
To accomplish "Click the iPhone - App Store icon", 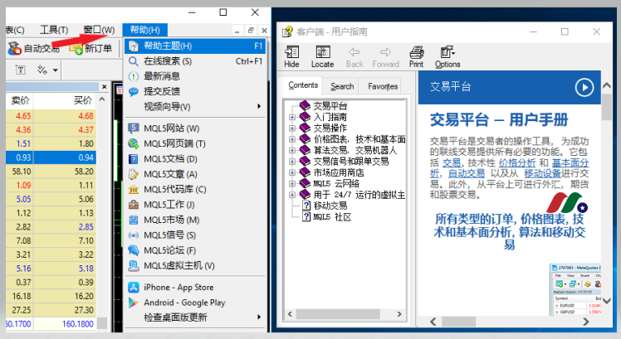I will click(134, 288).
